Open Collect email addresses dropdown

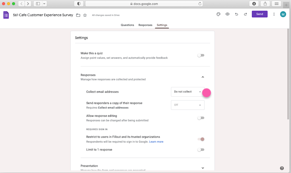187,92
